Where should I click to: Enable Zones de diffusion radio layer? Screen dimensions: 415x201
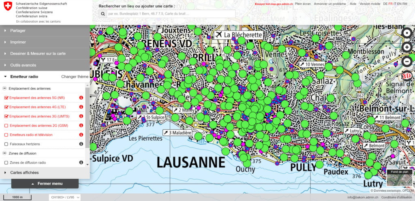[6, 163]
